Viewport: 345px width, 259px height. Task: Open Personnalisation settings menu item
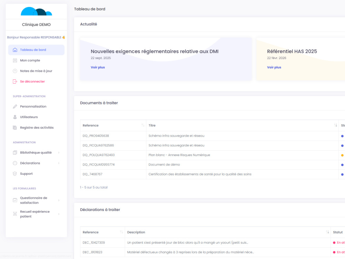[x=36, y=106]
